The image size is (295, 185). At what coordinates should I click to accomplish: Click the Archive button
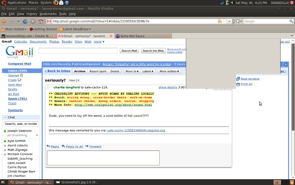[x=80, y=71]
